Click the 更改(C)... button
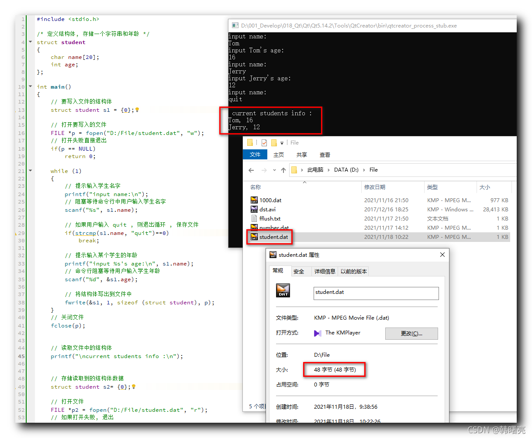 tap(411, 334)
